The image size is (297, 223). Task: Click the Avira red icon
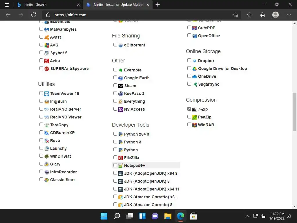click(x=47, y=61)
